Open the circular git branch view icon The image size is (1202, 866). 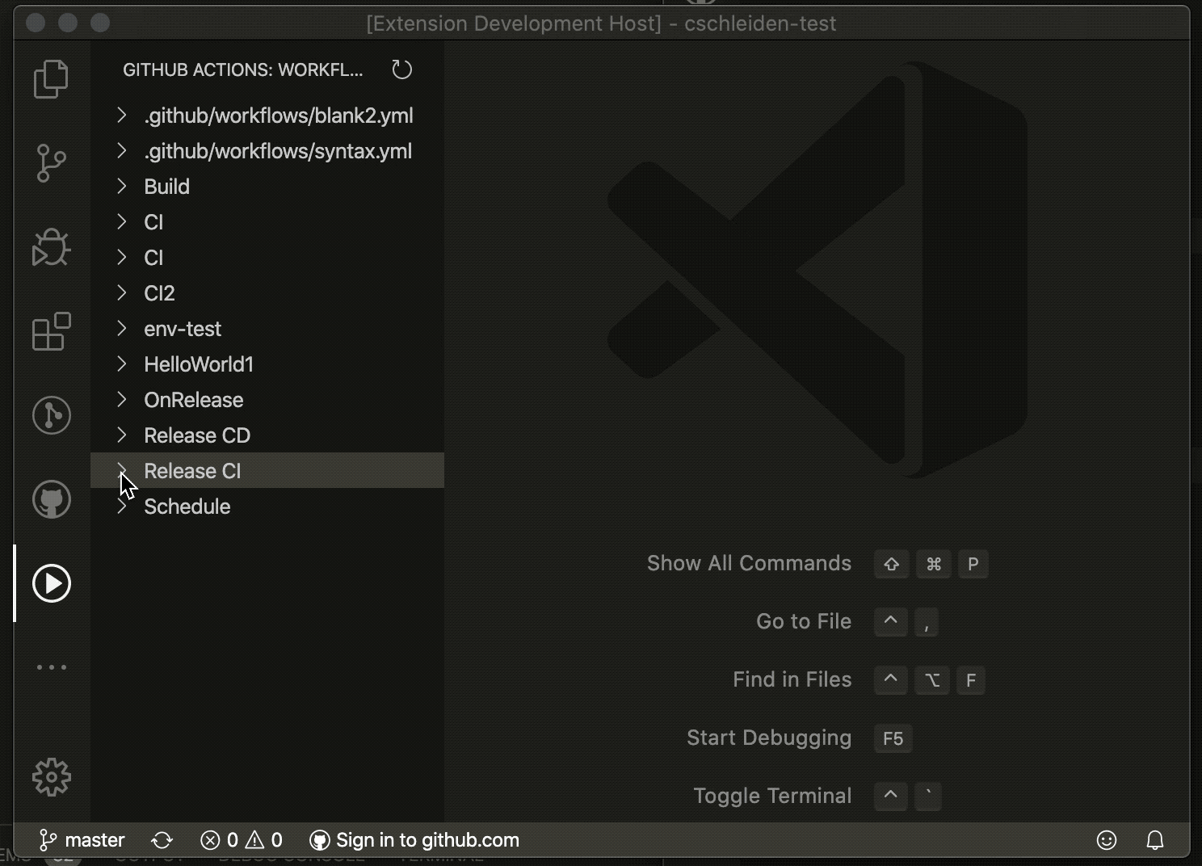tap(51, 415)
